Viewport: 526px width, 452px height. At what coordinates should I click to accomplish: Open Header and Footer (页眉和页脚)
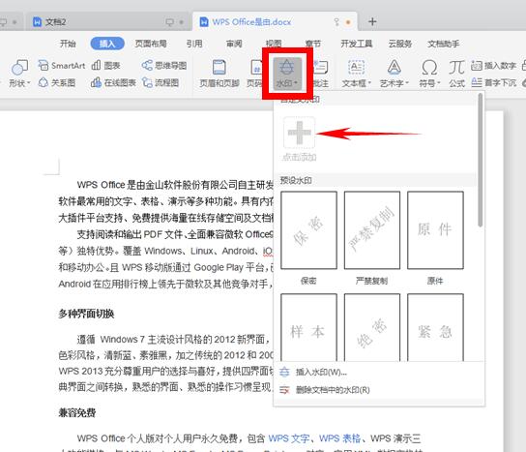(x=219, y=74)
